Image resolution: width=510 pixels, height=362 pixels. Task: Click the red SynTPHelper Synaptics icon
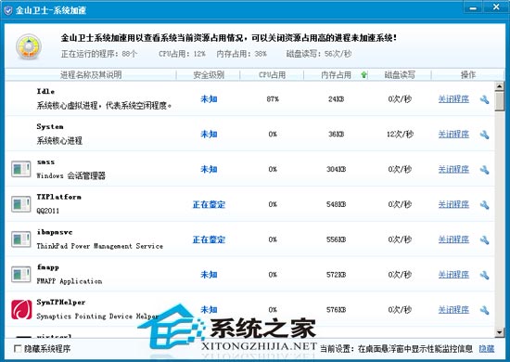[x=21, y=310]
